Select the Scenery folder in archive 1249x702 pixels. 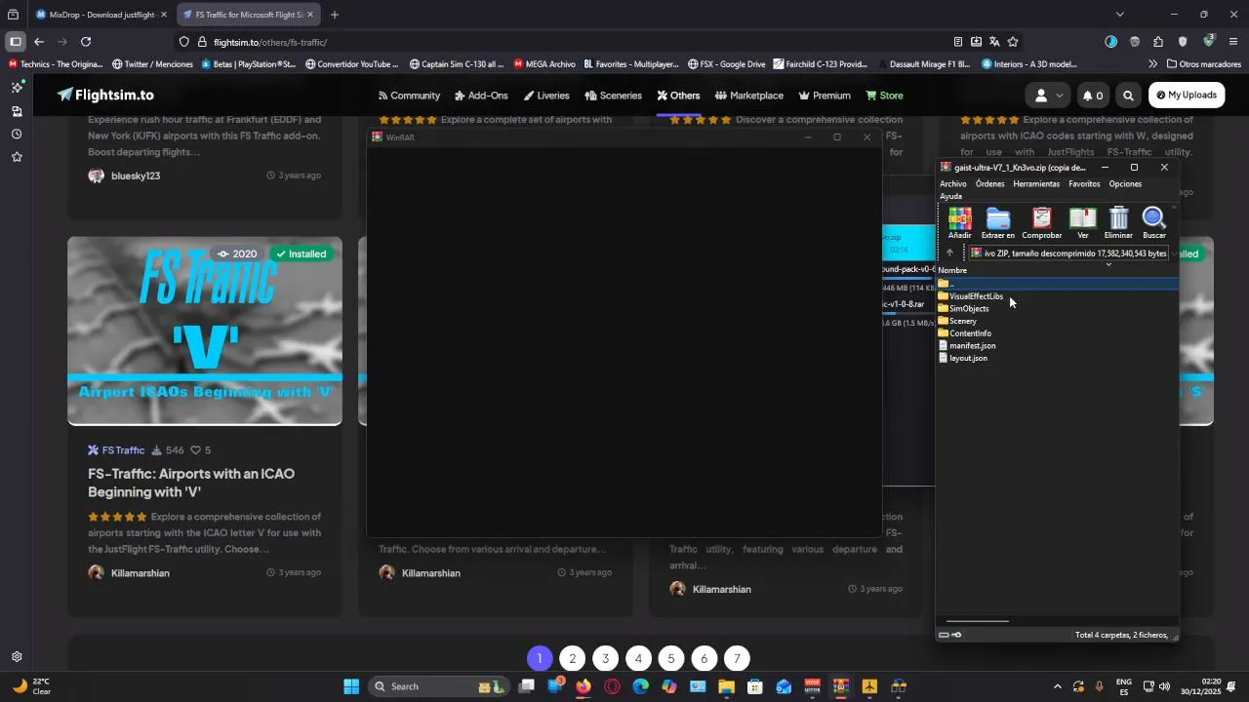pos(963,321)
